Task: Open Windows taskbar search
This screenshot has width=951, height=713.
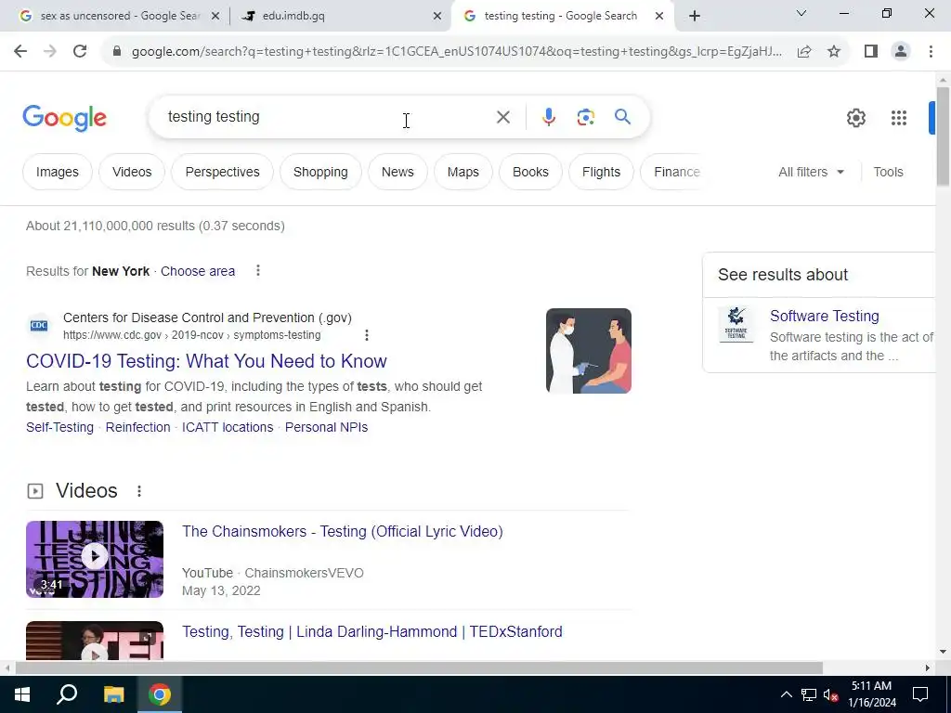Action: pos(67,694)
